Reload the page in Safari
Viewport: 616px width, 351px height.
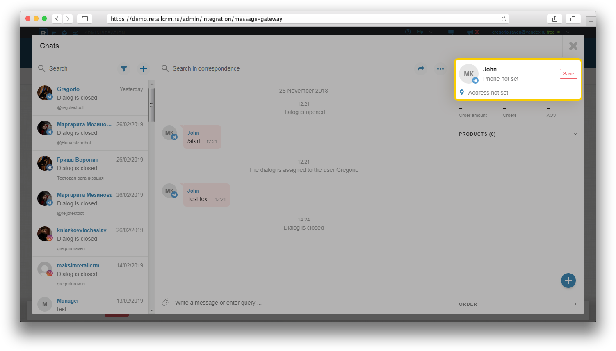pyautogui.click(x=504, y=19)
